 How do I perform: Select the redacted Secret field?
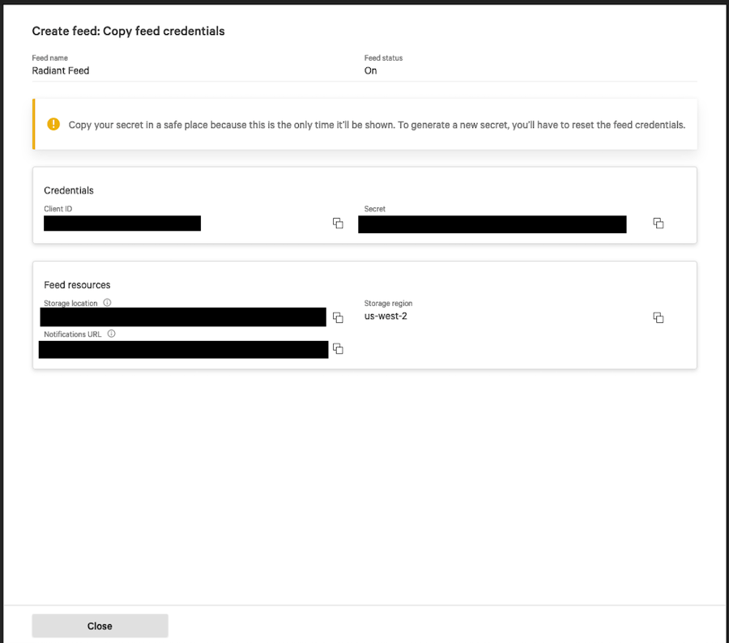click(x=492, y=224)
